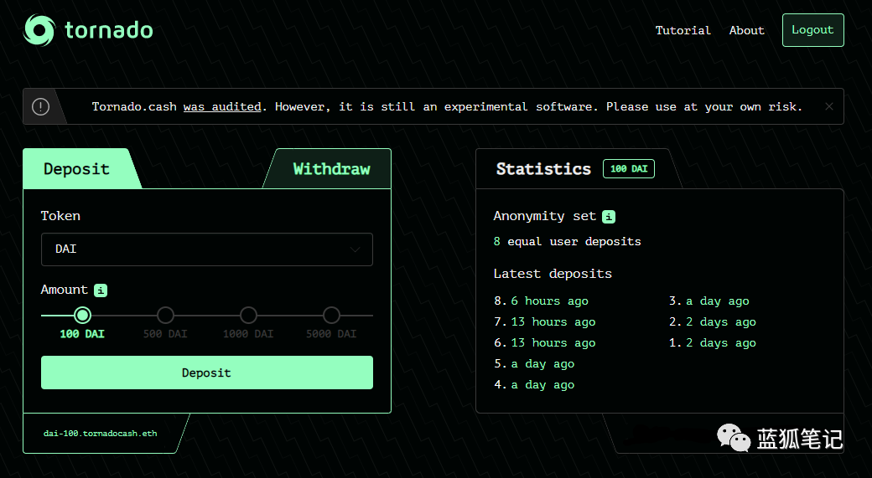The width and height of the screenshot is (872, 478).
Task: Select the 500 DAI amount option
Action: (165, 316)
